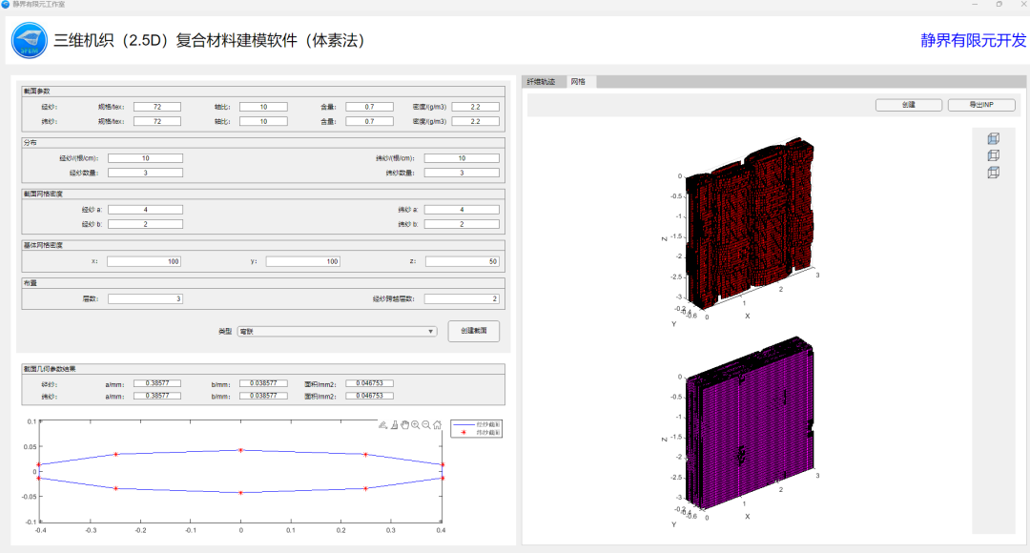Open the 静界有限元开发 link
1030x553 pixels.
point(973,40)
